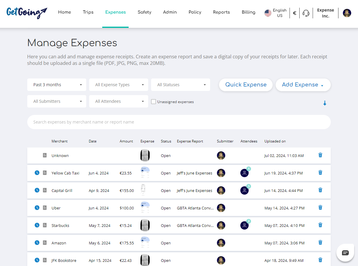The image size is (358, 266).
Task: Toggle the attendee count on Yellow Cab Taxi
Action: click(x=244, y=173)
